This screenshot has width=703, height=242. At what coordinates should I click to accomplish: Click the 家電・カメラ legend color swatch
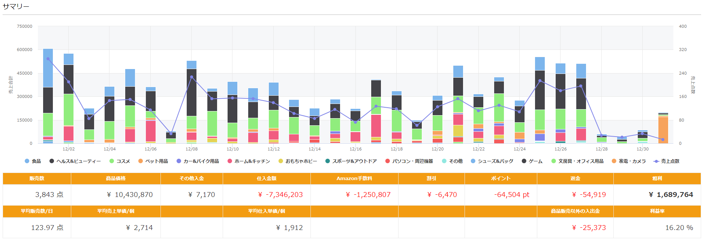pos(614,161)
